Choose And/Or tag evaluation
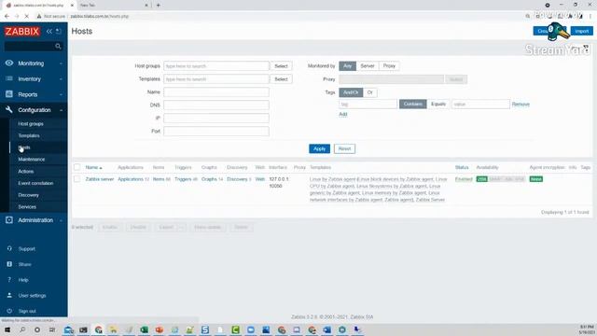Screen dimensions: 597x336 tap(351, 92)
